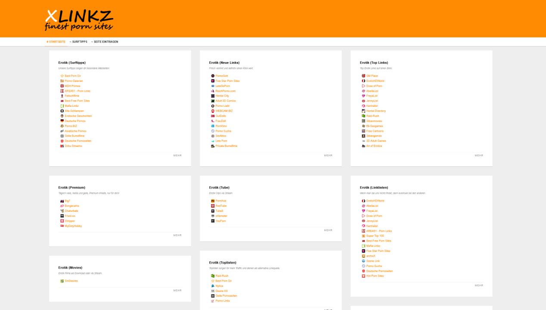Click the Erotik (Linklisten) heading
546x310 pixels.
pos(374,187)
